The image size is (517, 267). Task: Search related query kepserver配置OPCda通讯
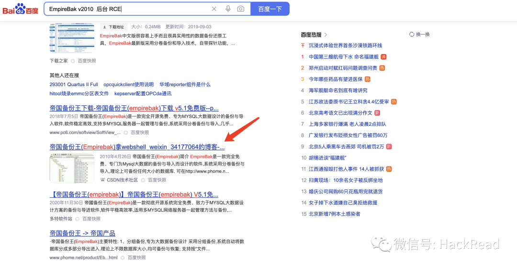tap(143, 94)
